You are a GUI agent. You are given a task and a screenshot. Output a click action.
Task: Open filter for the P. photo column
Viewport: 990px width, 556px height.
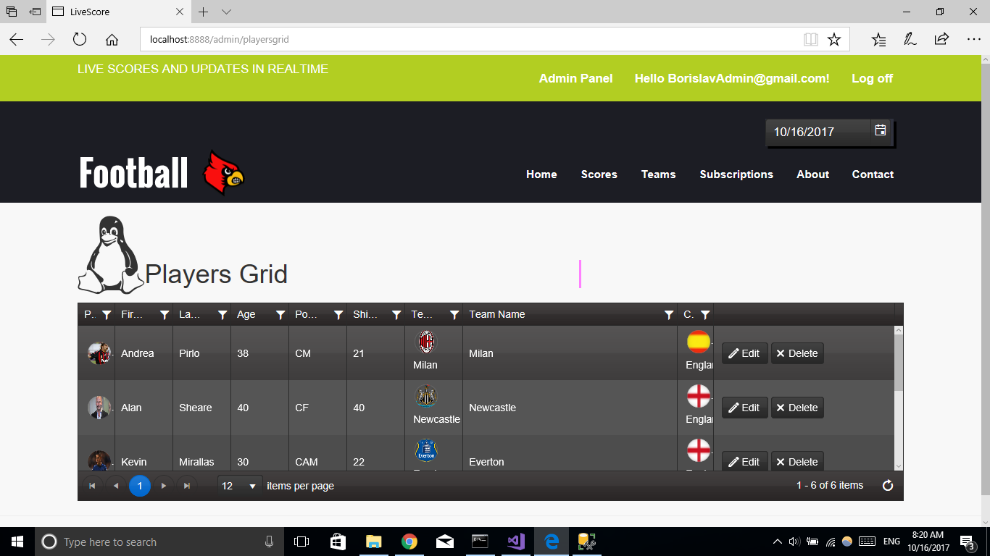107,315
